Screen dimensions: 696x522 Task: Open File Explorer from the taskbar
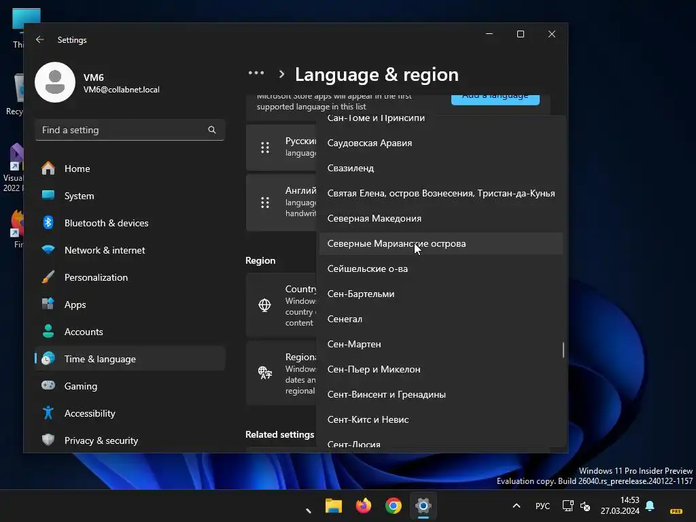click(333, 506)
